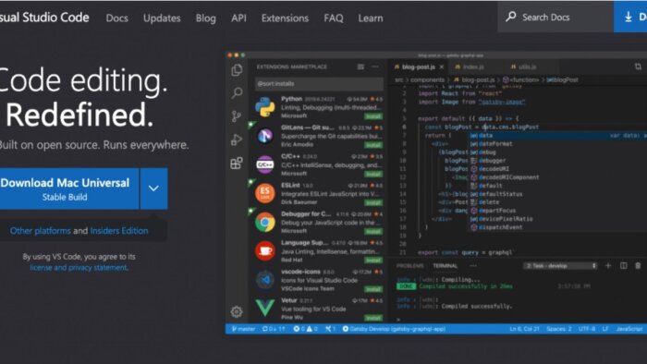The width and height of the screenshot is (647, 364).
Task: Install the GitLens extension
Action: (373, 145)
